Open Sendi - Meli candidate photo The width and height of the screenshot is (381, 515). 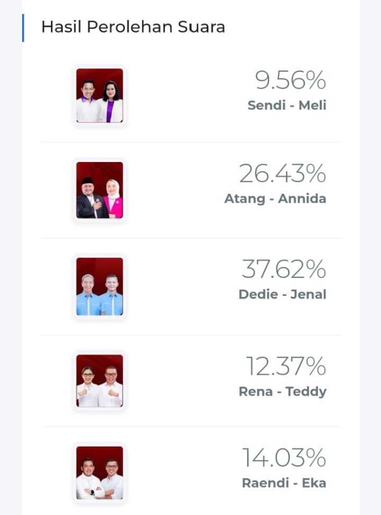(99, 96)
